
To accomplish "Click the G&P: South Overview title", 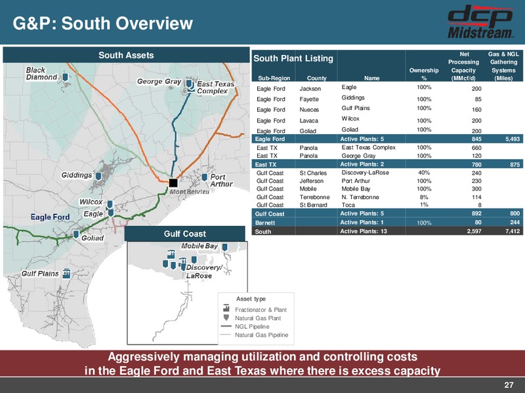I will (x=103, y=24).
